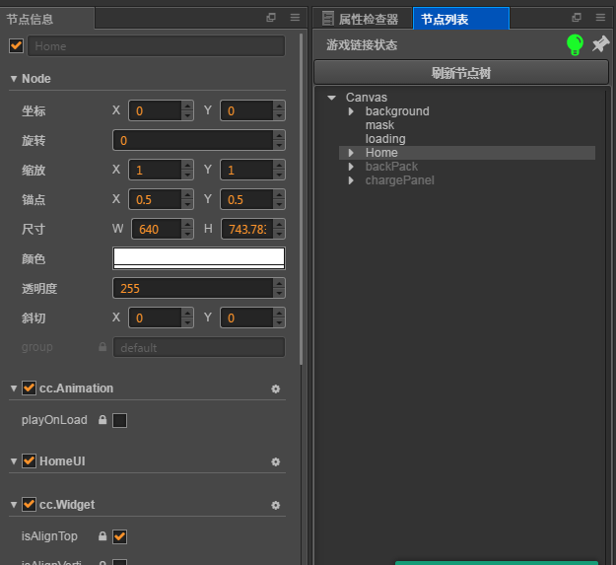Click the 尺寸 W field 640
The image size is (616, 565).
click(x=157, y=229)
